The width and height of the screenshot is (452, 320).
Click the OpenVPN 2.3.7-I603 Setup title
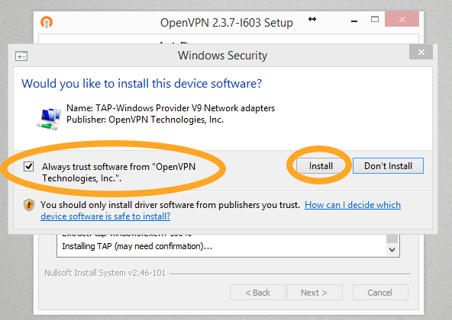coord(227,23)
